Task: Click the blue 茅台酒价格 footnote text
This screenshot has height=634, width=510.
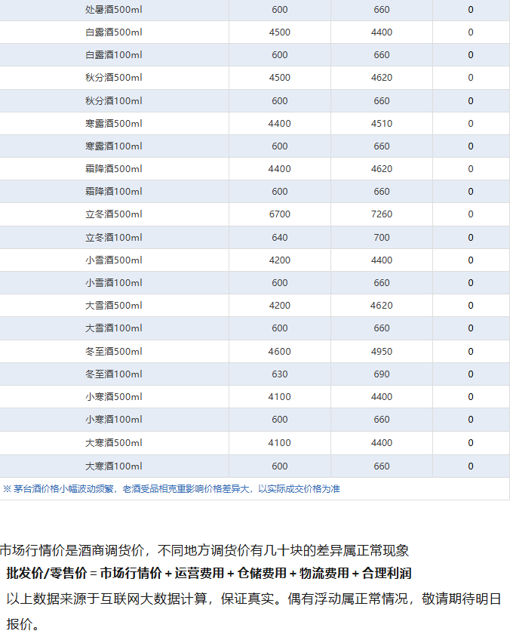Action: [x=171, y=488]
